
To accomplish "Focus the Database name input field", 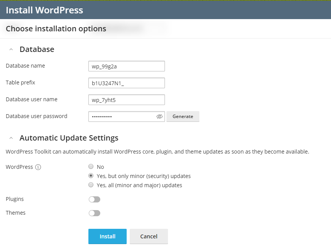I will point(126,66).
